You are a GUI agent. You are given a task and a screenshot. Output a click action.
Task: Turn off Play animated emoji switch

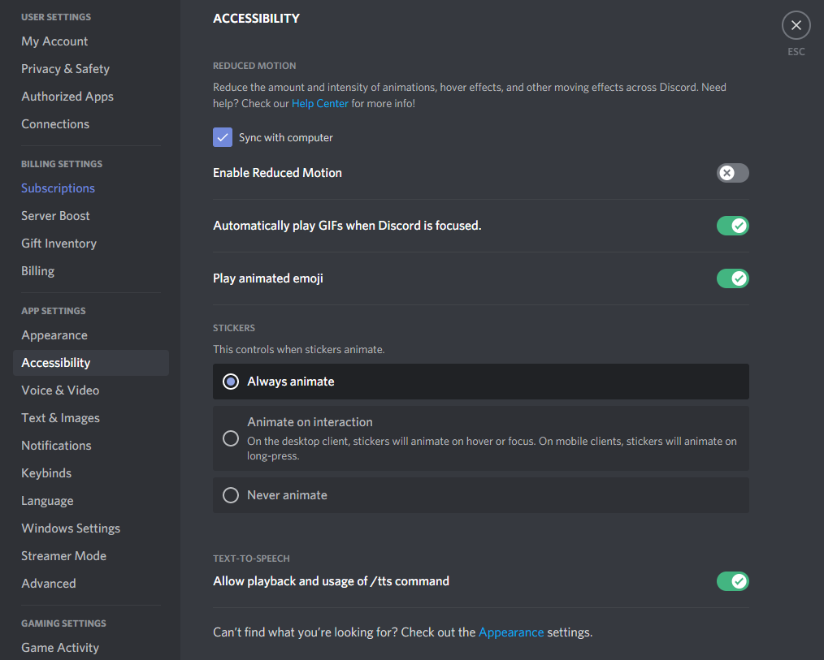[732, 278]
